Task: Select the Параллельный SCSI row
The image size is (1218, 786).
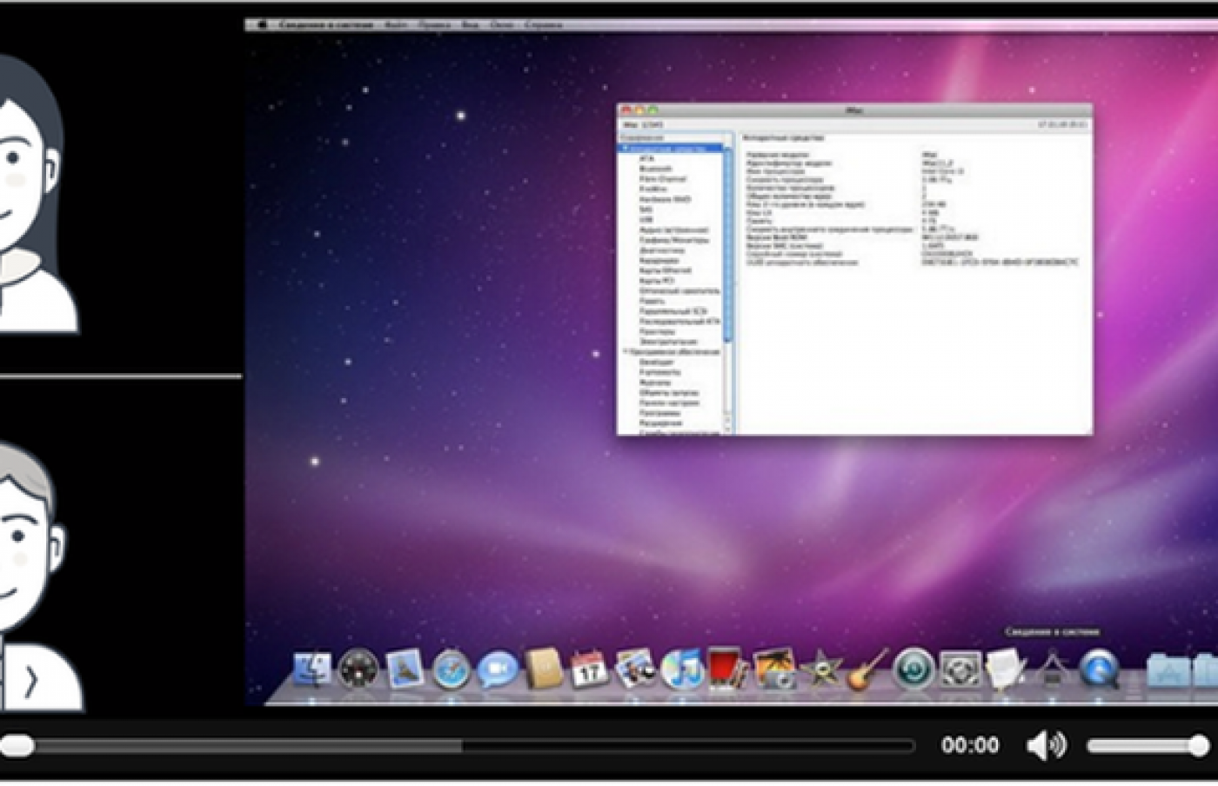Action: (673, 311)
